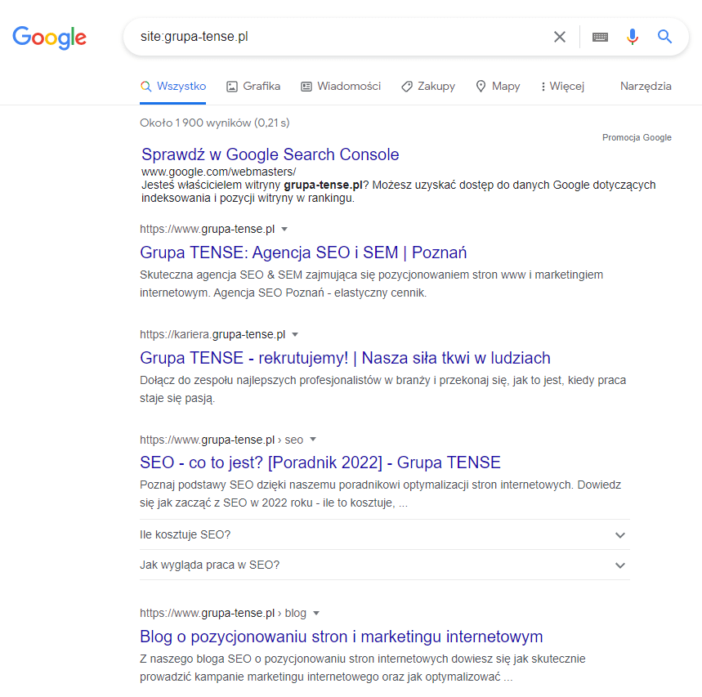Click the www.google.com/webmasters/ URL text
The height and width of the screenshot is (697, 702).
(x=218, y=172)
